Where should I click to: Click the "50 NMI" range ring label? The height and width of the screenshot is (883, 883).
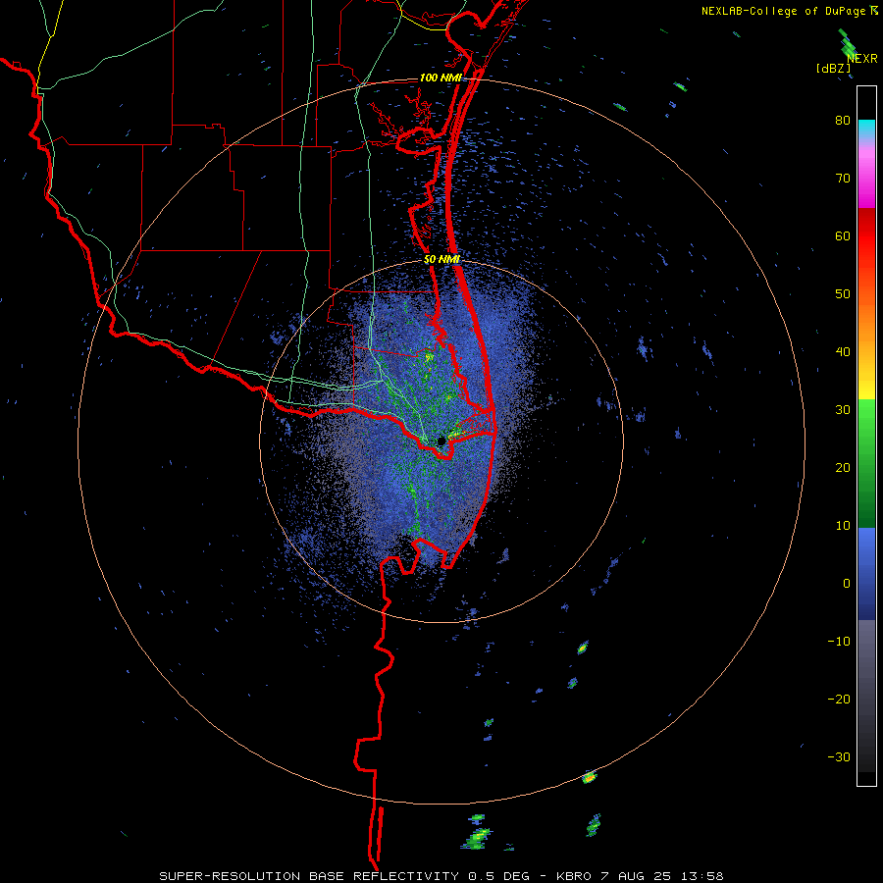(x=442, y=260)
